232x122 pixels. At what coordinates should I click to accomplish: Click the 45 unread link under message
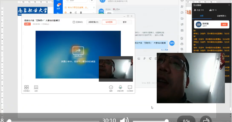point(164,50)
